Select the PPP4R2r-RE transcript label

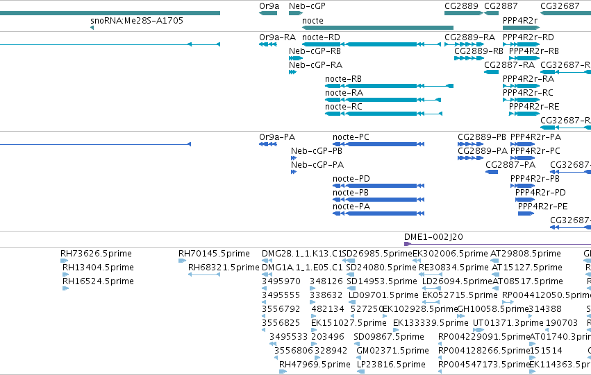(x=534, y=107)
